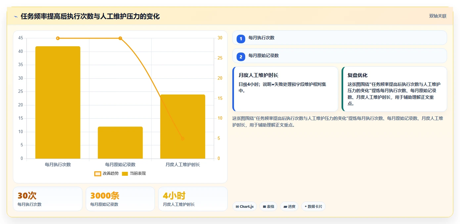460x224 pixels.
Task: Click the 4小时 stat card
Action: [x=193, y=199]
